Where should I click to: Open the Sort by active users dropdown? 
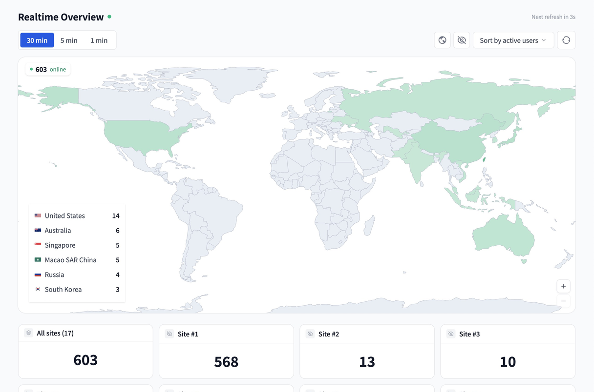[513, 40]
